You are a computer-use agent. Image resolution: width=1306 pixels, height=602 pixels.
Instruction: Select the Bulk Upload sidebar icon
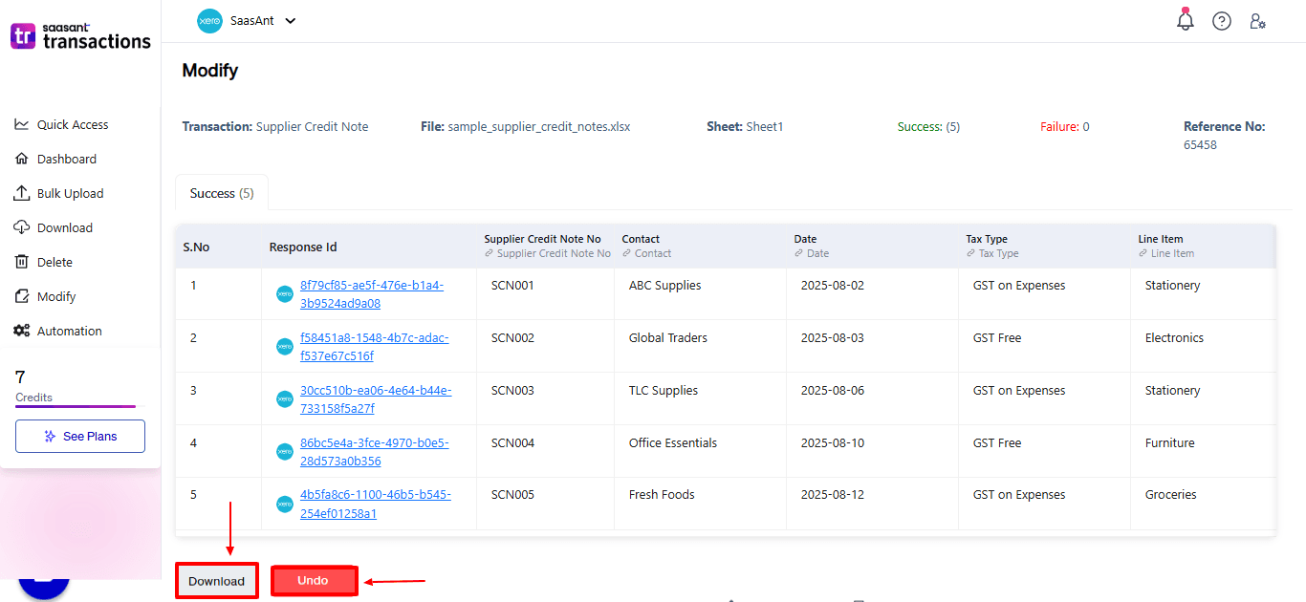pyautogui.click(x=21, y=192)
